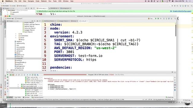Stop the test process in Run panel
Screen dimensions: 193x108
point(8,80)
